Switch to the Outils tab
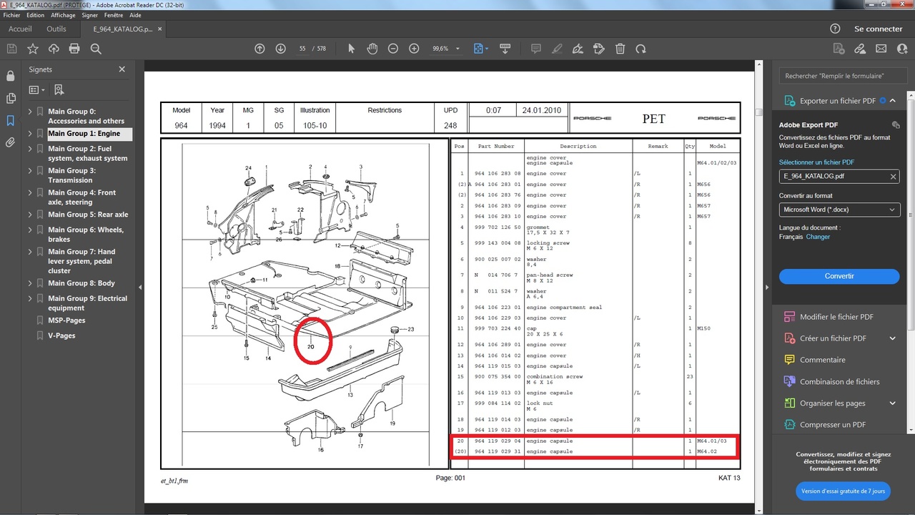 [x=56, y=29]
